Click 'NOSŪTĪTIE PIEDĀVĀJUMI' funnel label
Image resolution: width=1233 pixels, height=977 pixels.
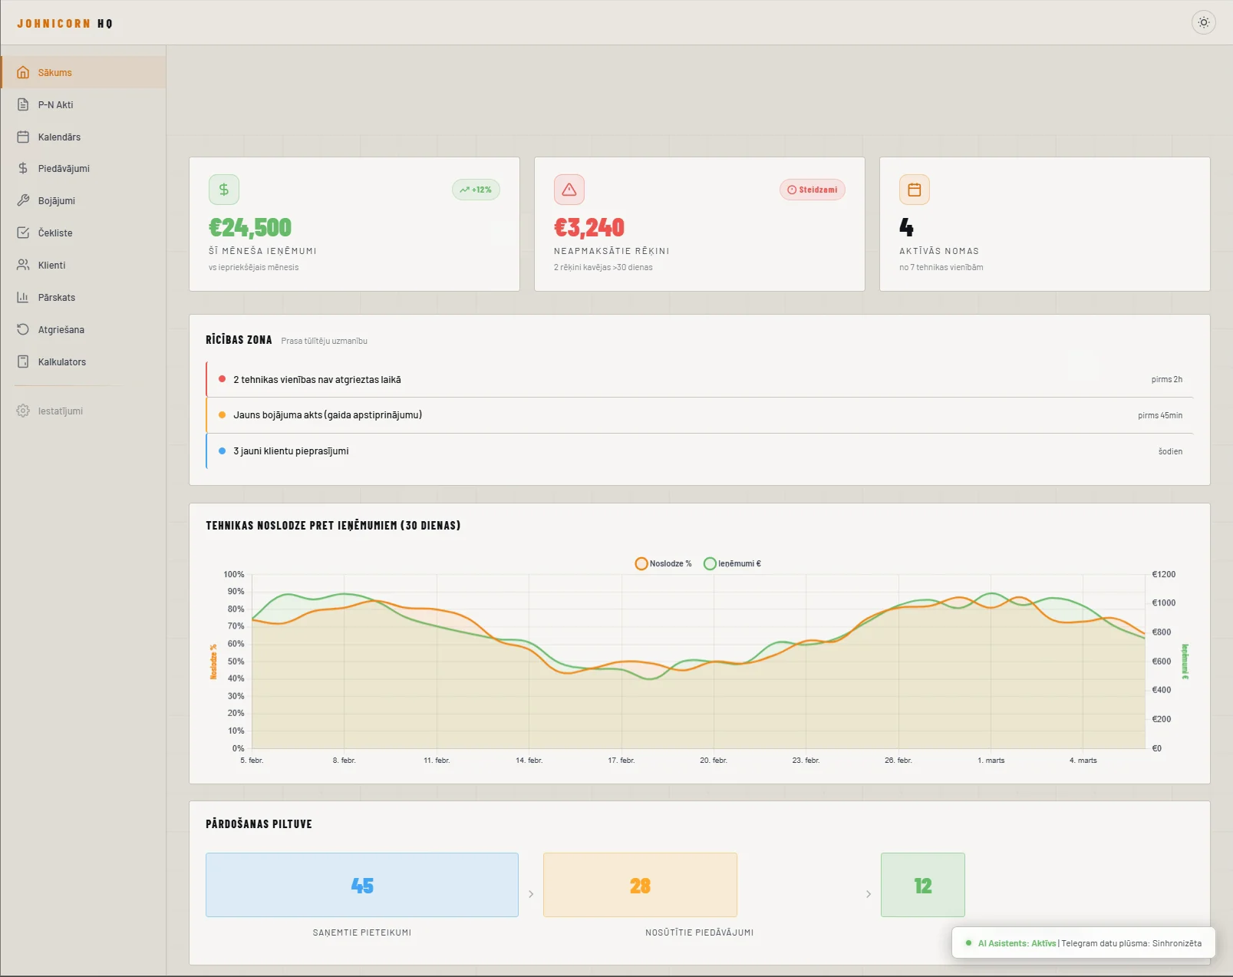700,932
